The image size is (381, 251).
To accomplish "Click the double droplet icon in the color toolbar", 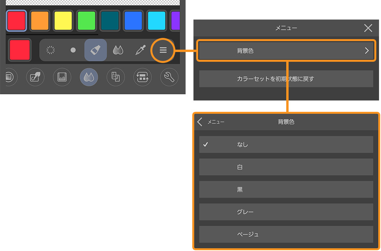I will [118, 50].
